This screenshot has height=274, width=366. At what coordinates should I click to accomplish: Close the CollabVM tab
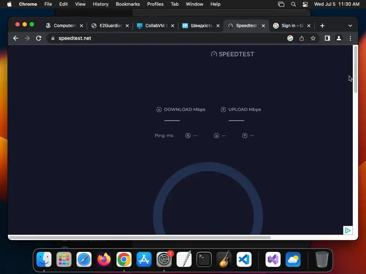pos(173,26)
